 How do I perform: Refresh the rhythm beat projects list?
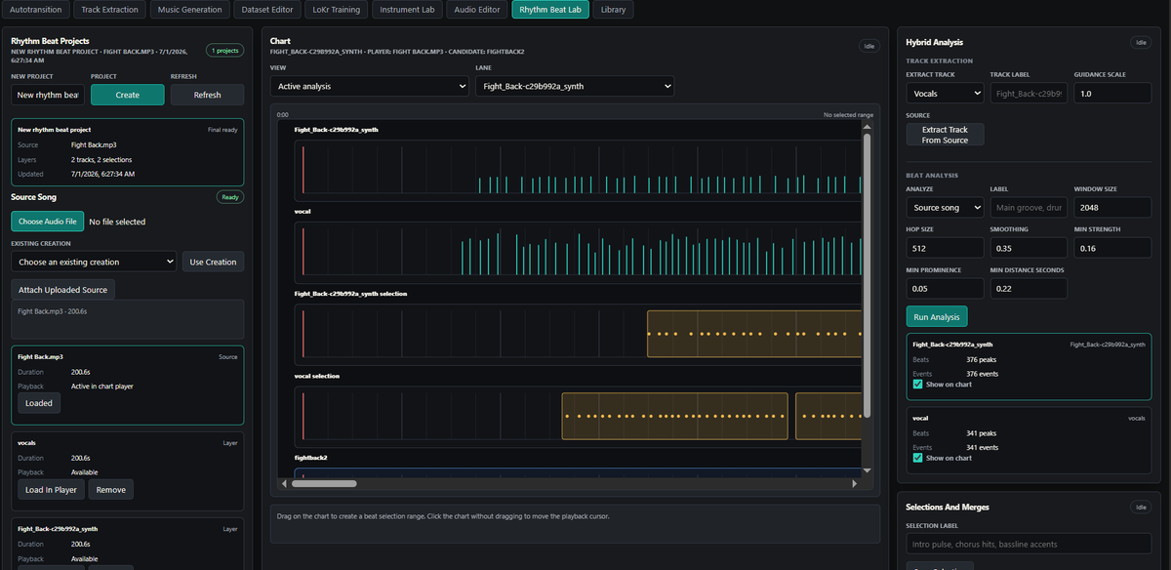tap(207, 95)
